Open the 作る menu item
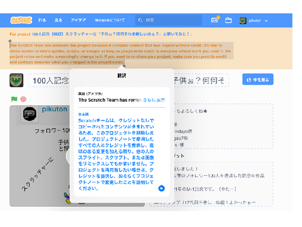302x227 pixels. pos(42,20)
